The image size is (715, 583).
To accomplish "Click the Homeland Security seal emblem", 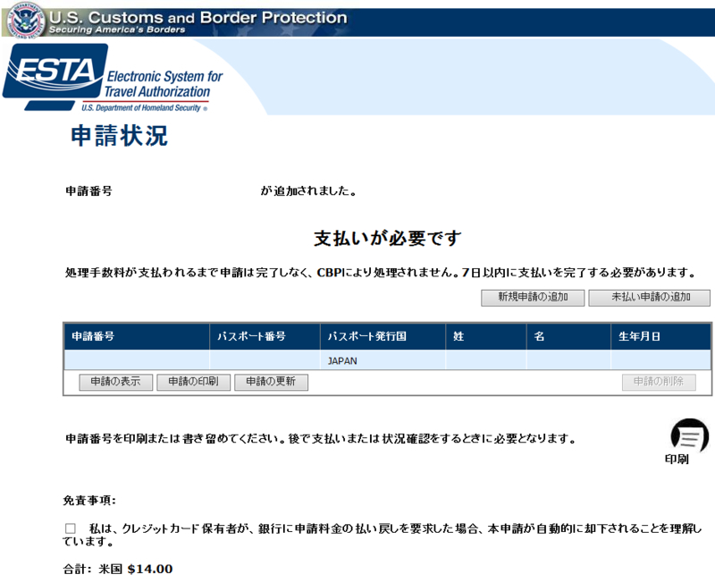I will click(27, 19).
